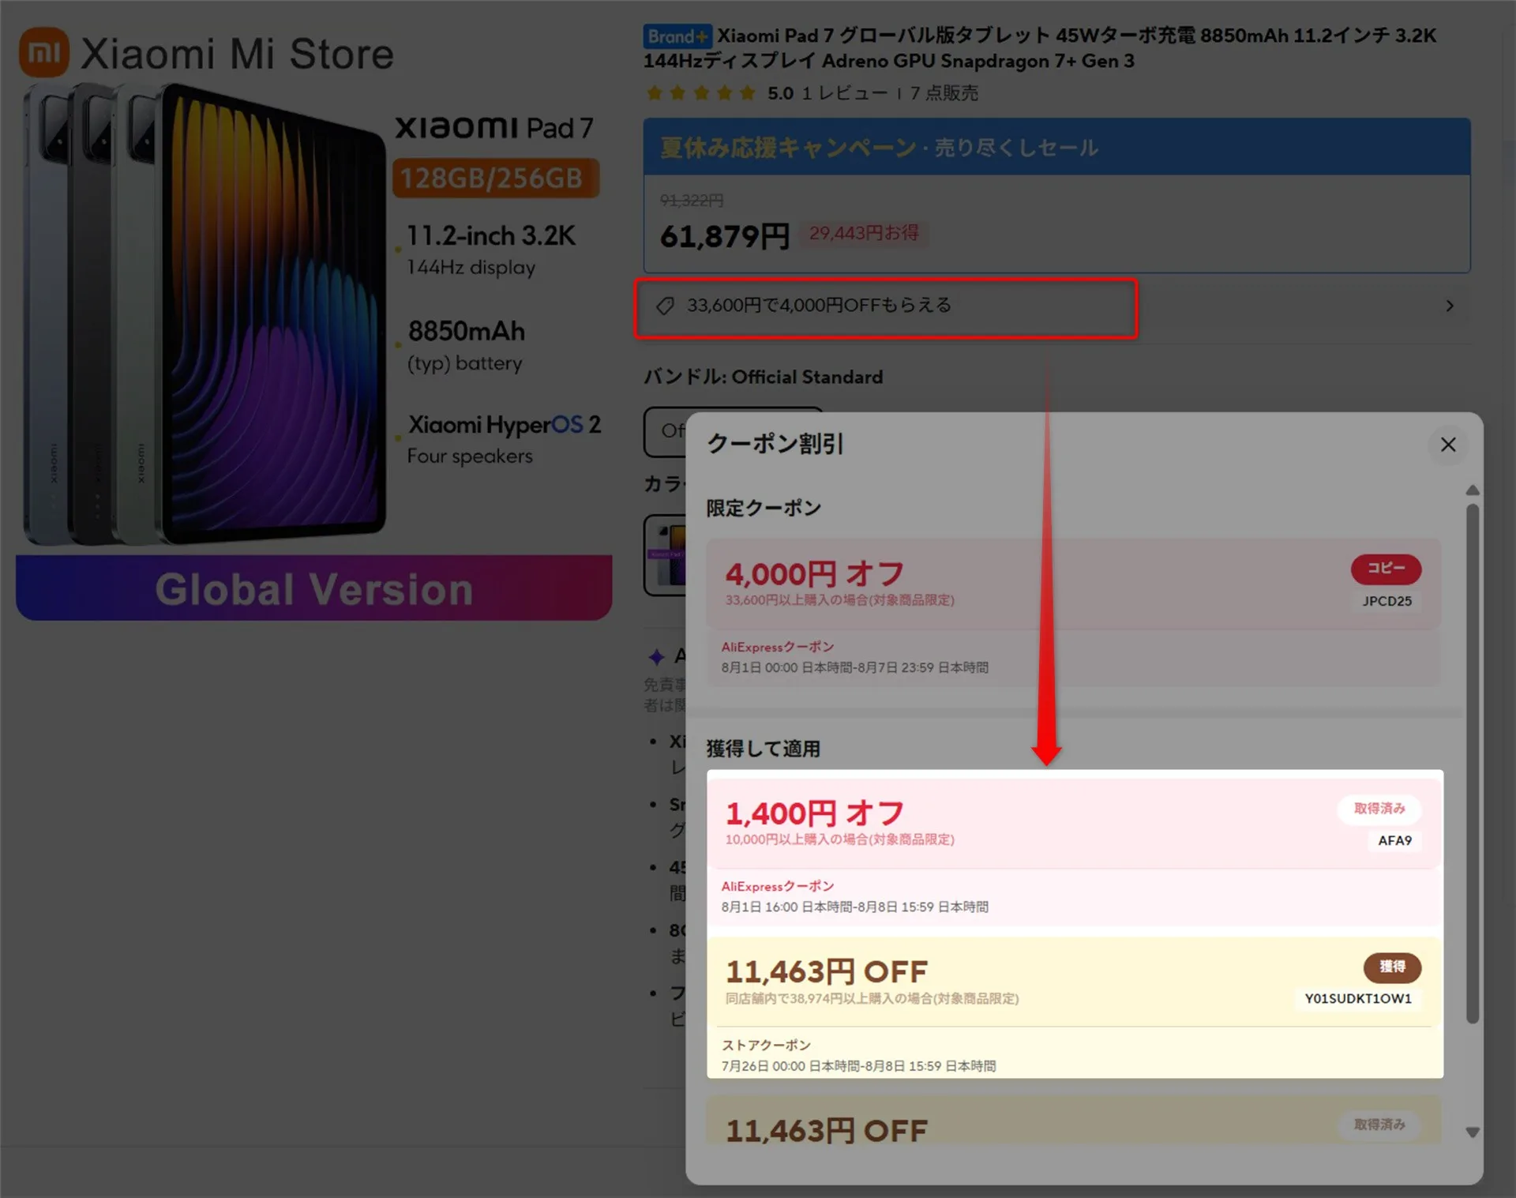Claim the 11,463円 OFF store coupon
1516x1198 pixels.
tap(1392, 967)
